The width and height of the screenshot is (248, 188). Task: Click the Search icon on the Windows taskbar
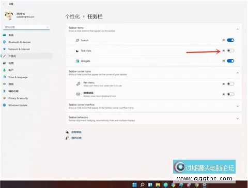142,184
